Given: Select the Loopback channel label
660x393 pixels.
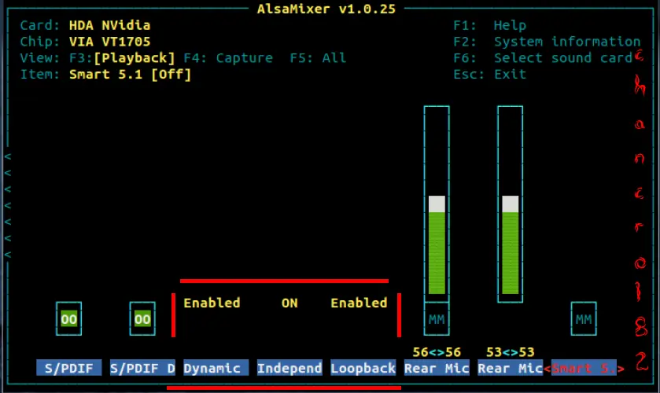Looking at the screenshot, I should click(x=363, y=368).
